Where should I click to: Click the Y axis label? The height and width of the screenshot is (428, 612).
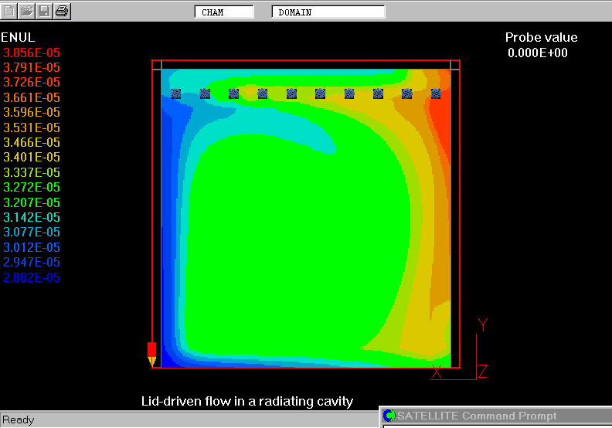click(483, 325)
